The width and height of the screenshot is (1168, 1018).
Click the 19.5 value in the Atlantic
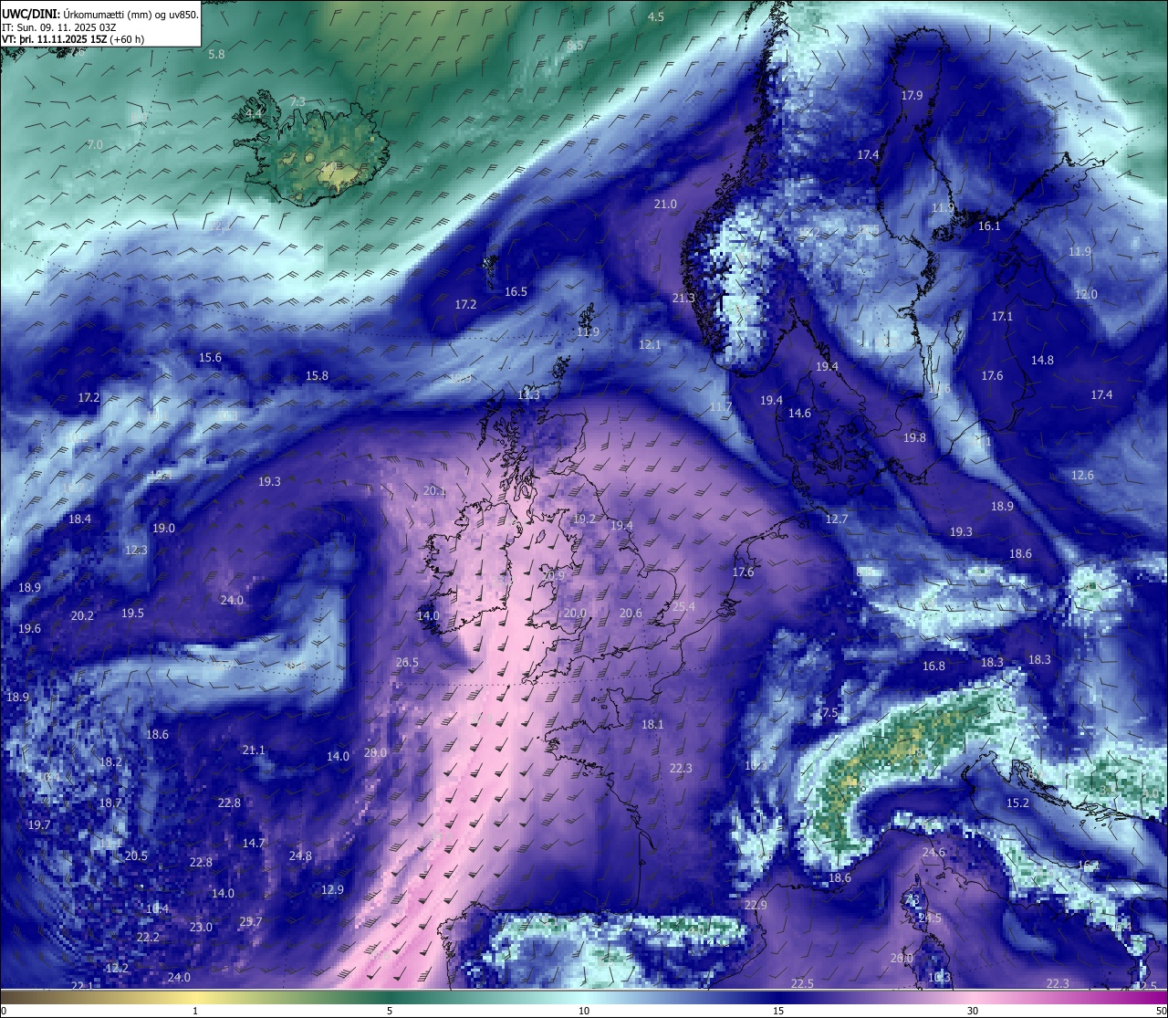pyautogui.click(x=132, y=614)
